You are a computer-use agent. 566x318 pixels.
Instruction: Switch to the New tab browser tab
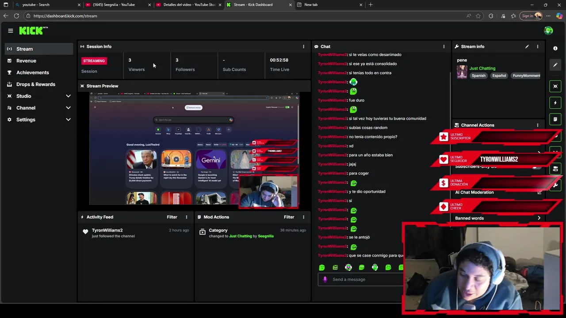click(x=329, y=4)
